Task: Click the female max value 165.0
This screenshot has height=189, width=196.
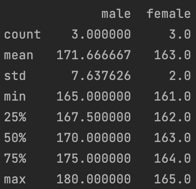Action: click(x=173, y=179)
